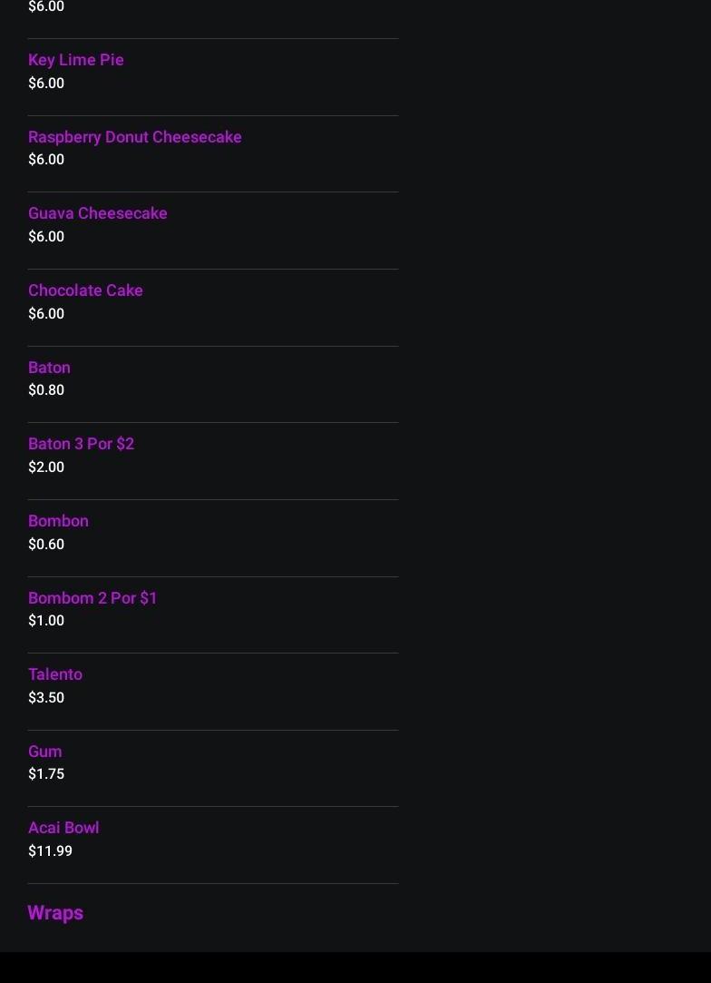Open the Key Lime Pie item
This screenshot has height=983, width=711.
click(x=75, y=60)
